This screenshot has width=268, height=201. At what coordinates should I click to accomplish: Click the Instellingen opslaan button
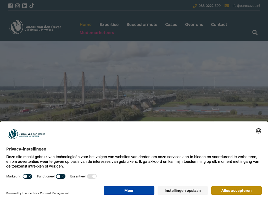183,191
